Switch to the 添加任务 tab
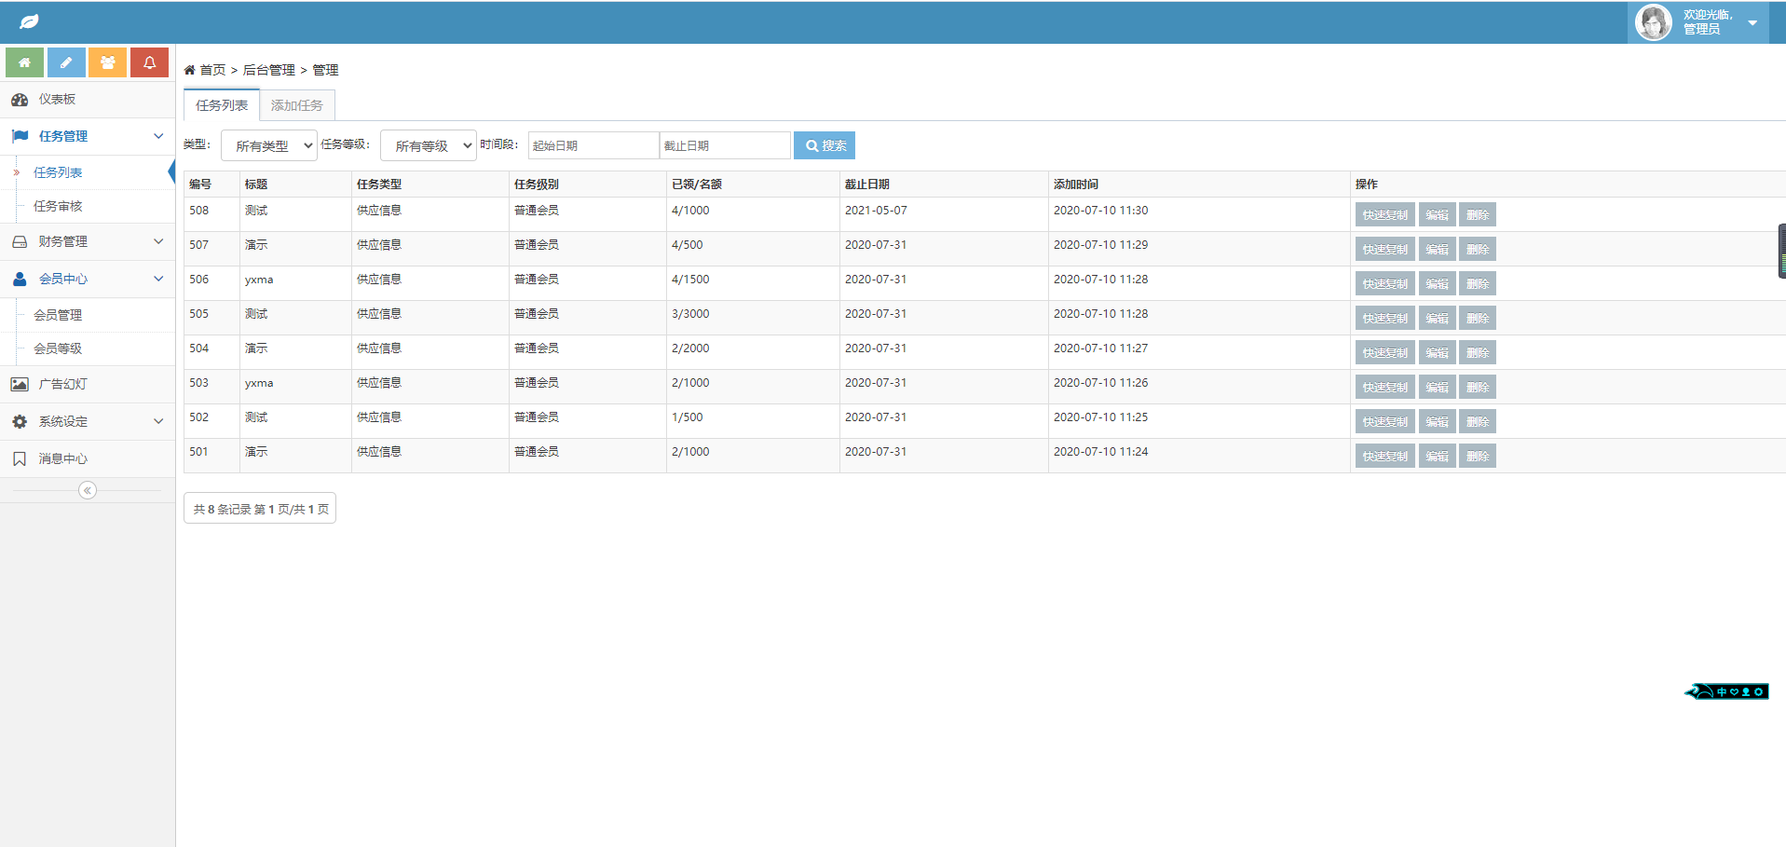 (297, 105)
